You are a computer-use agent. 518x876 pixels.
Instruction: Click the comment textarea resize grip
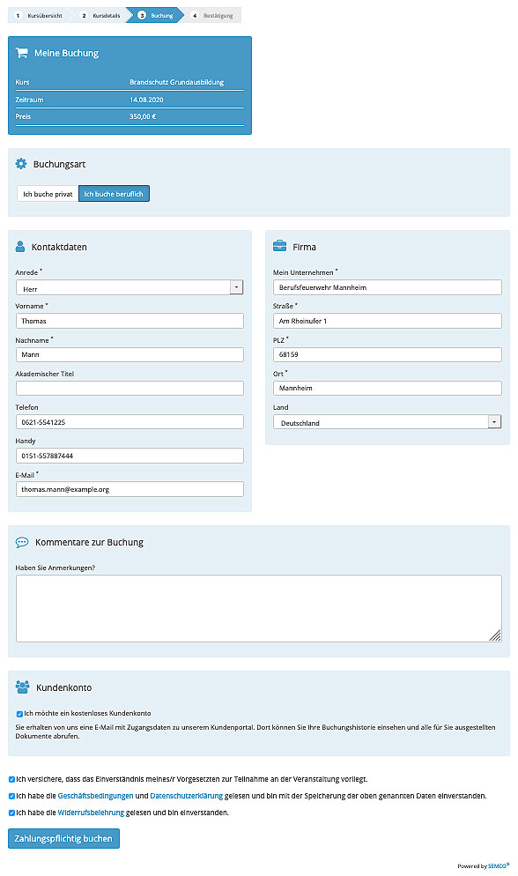point(495,635)
